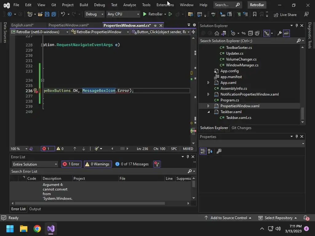Start debugging with green RetroBar play button

(153, 14)
